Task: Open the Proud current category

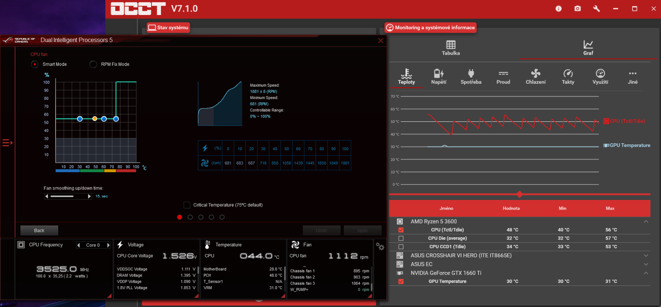Action: click(x=503, y=77)
